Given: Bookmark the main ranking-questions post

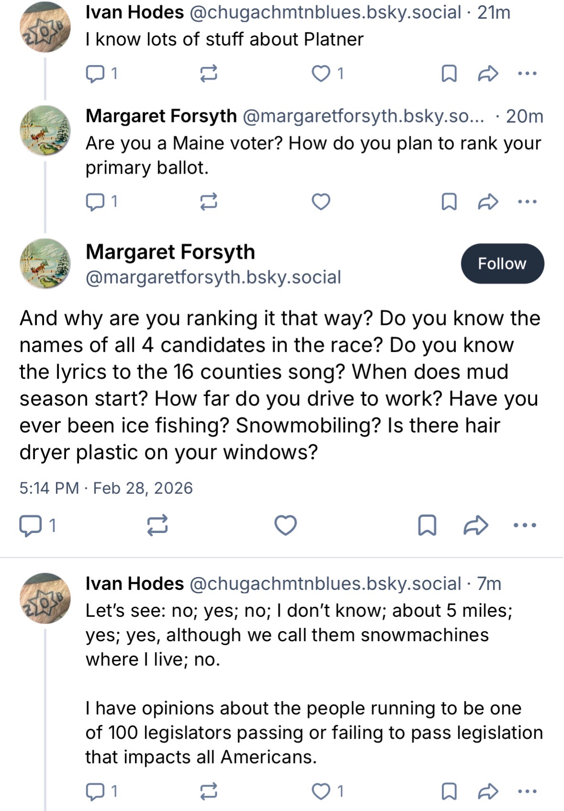Looking at the screenshot, I should point(427,525).
